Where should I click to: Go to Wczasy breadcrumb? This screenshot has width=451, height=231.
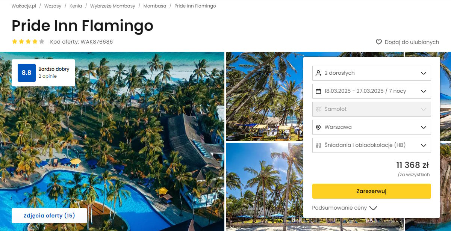[53, 6]
